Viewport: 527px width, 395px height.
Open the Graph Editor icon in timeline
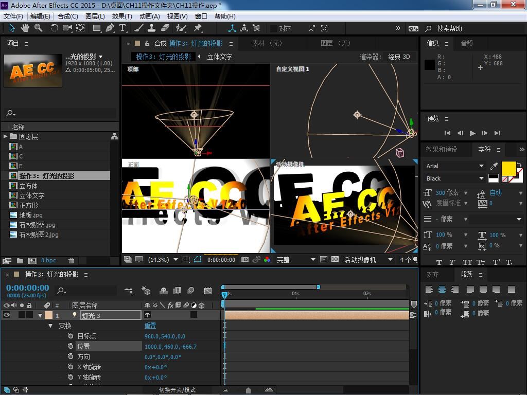tap(208, 291)
